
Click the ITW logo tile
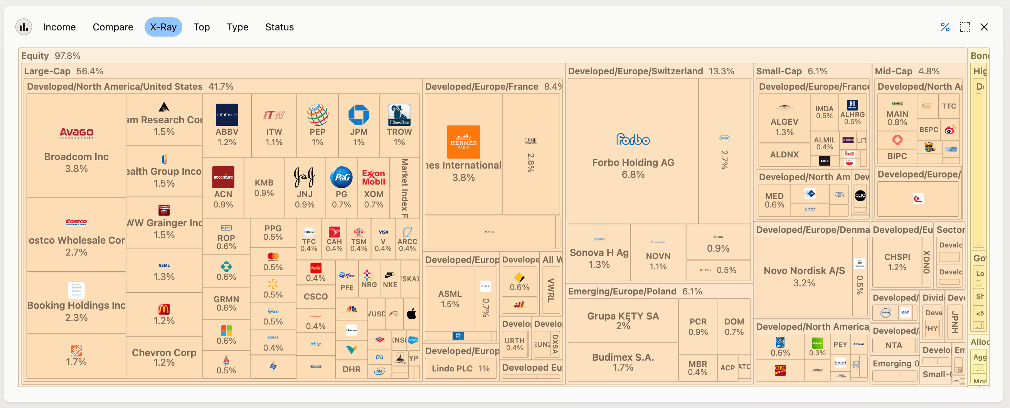[274, 115]
